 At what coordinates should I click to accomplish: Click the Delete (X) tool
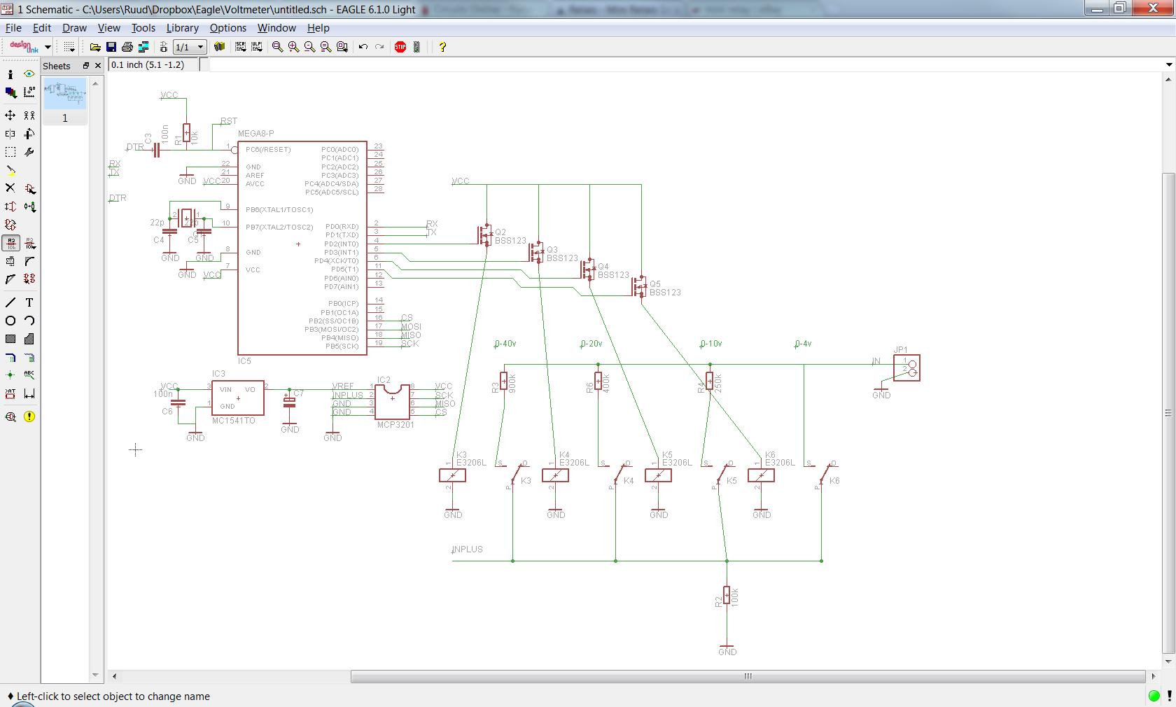[x=10, y=188]
